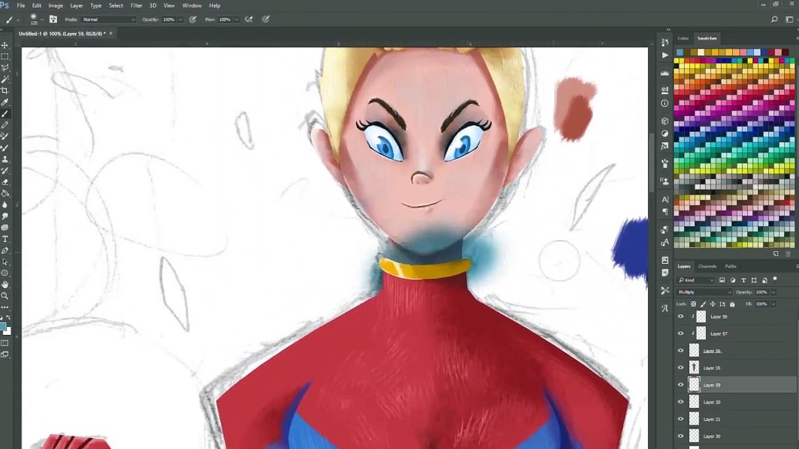
Task: Lock transparent pixels of layer
Action: (694, 304)
